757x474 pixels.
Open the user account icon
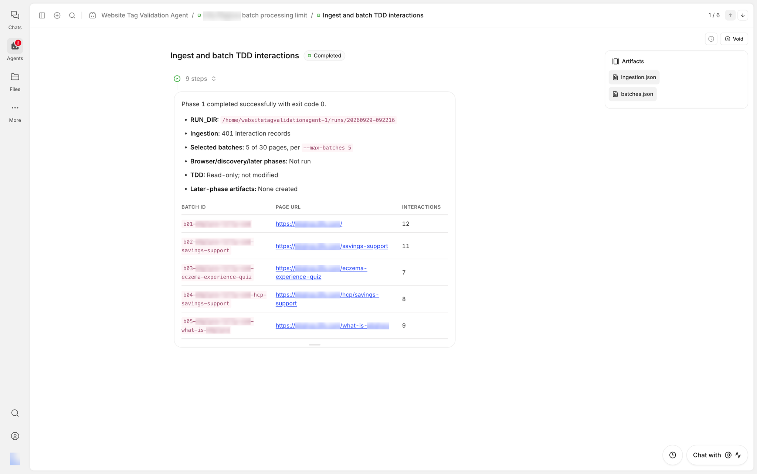coord(15,436)
